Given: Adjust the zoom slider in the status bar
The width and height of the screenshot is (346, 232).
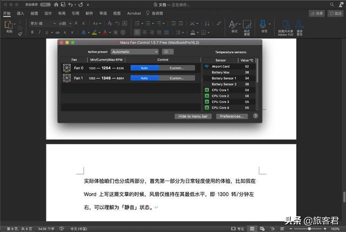Looking at the screenshot, I should click(309, 229).
